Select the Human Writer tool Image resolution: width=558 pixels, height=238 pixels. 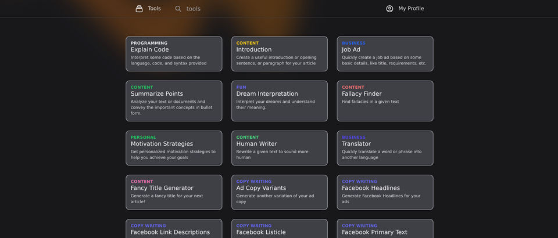tap(280, 148)
